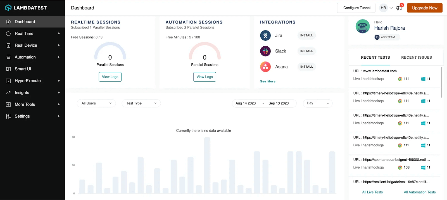This screenshot has height=200, width=447.
Task: Click the Asana integration icon
Action: pos(265,67)
